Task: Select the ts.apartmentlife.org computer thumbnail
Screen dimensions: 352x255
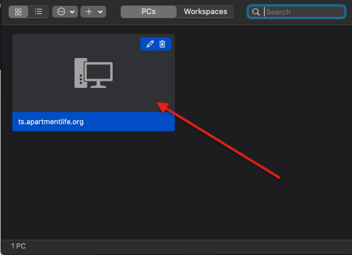Action: 94,73
